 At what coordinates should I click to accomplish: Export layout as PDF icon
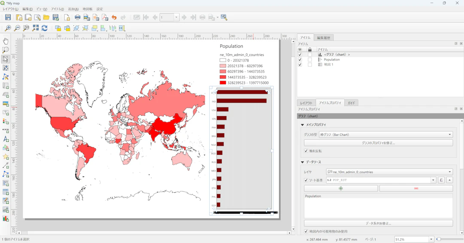tap(105, 18)
